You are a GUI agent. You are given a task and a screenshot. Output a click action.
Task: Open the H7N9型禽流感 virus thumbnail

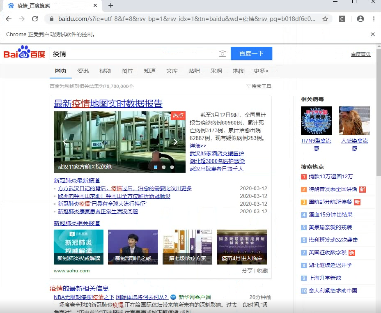tap(316, 120)
